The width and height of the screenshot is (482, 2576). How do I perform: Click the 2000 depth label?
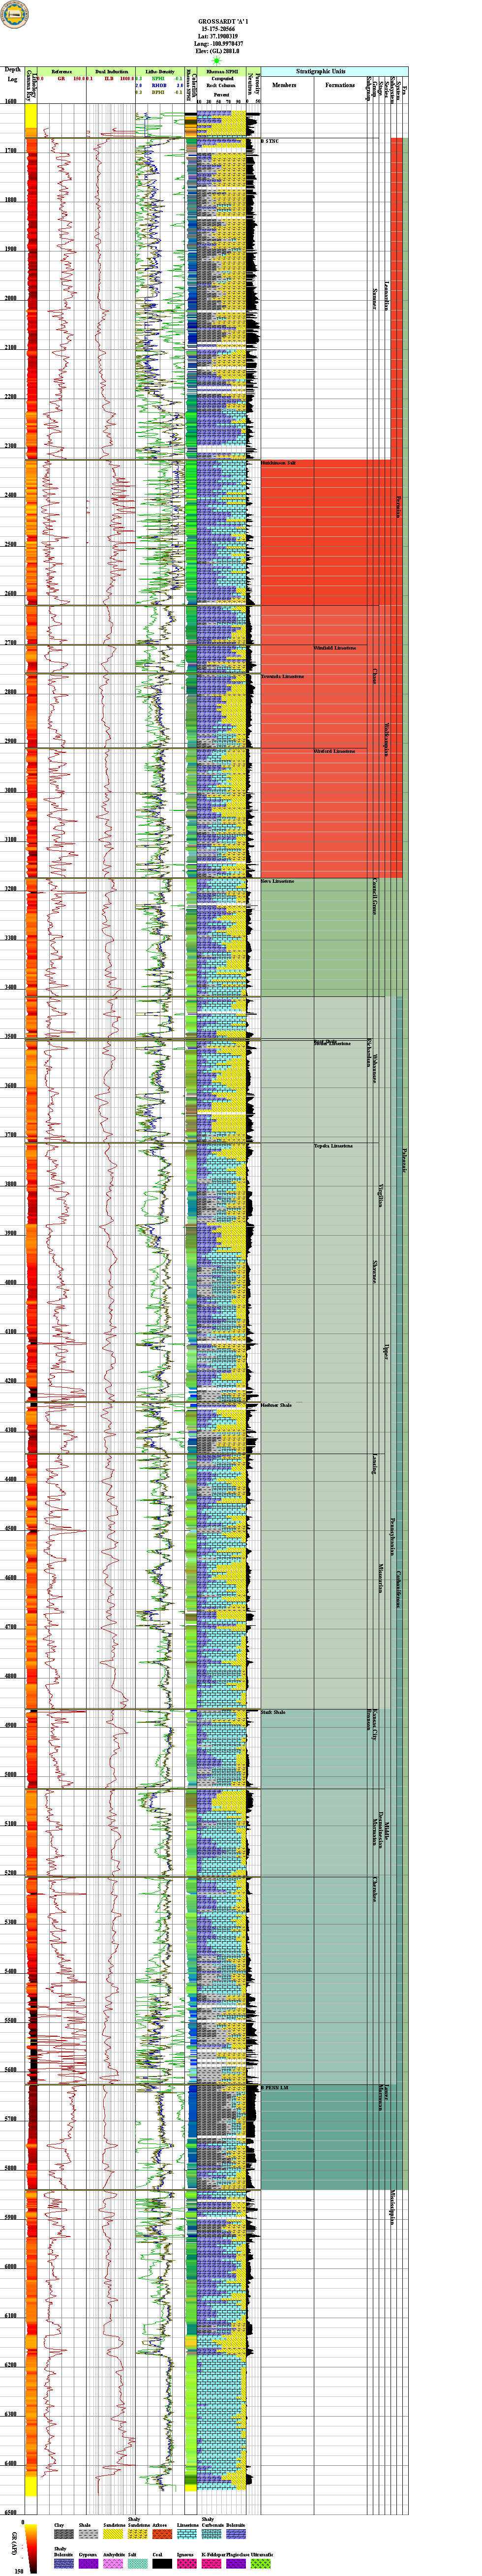click(11, 298)
